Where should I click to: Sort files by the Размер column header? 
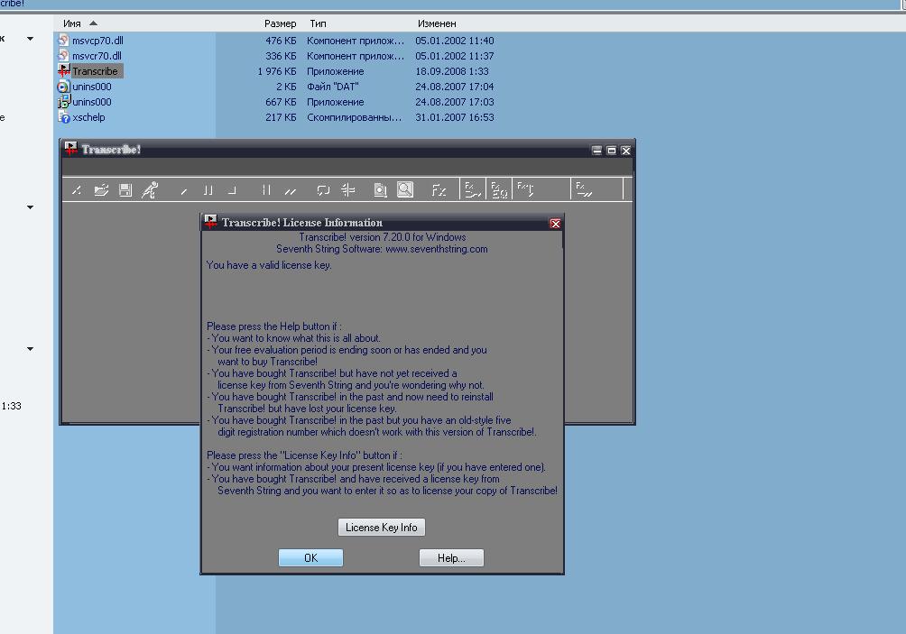(281, 23)
